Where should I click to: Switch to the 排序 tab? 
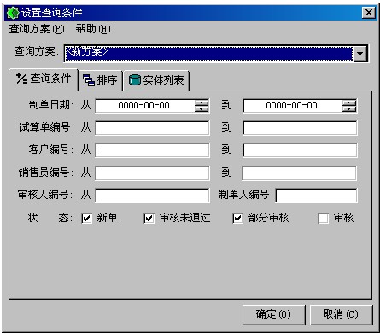(100, 80)
